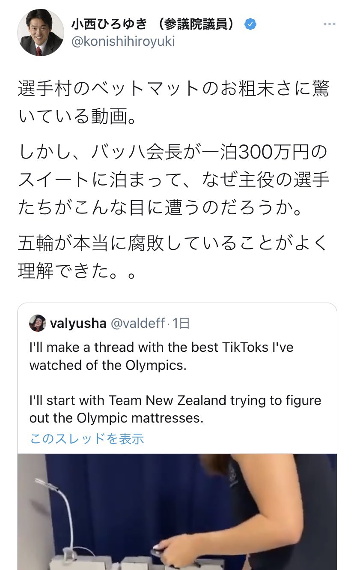Click the valyusha display name

(78, 323)
